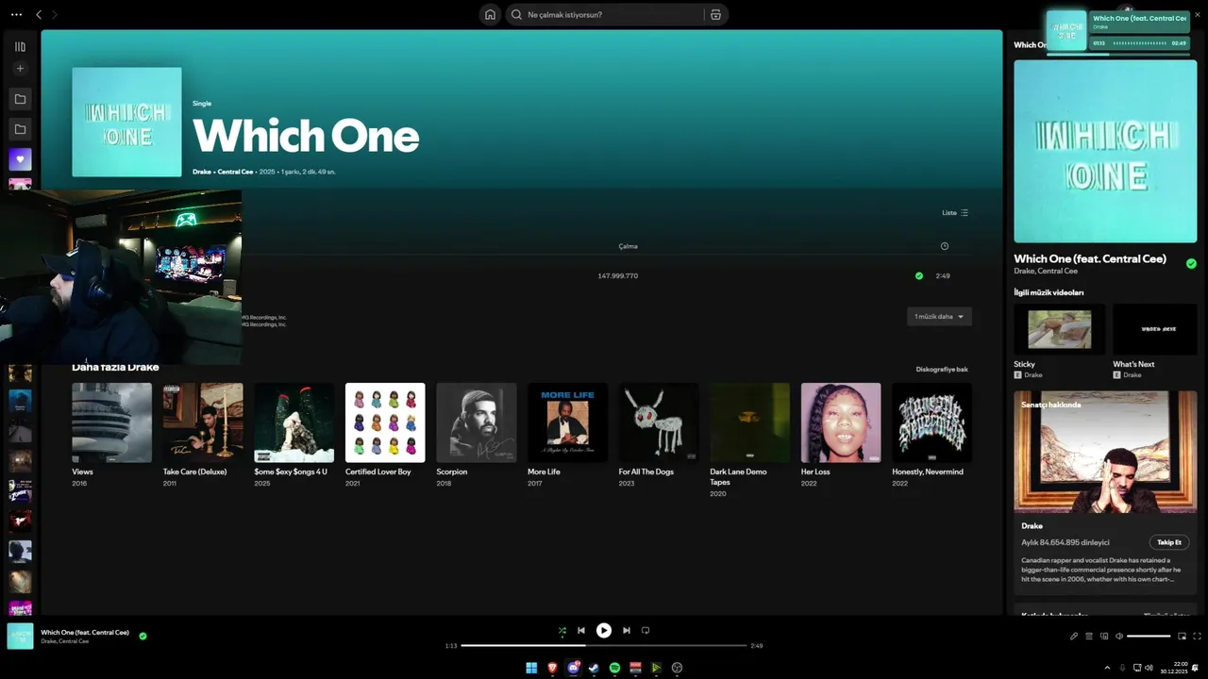The width and height of the screenshot is (1208, 679).
Task: Click the 'Takip Et' follow button
Action: coord(1169,542)
